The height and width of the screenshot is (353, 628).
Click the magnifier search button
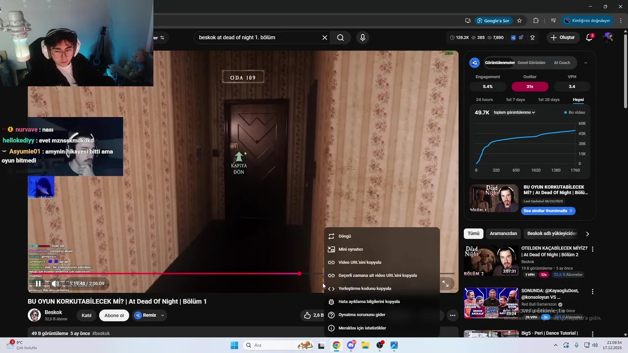click(x=340, y=37)
